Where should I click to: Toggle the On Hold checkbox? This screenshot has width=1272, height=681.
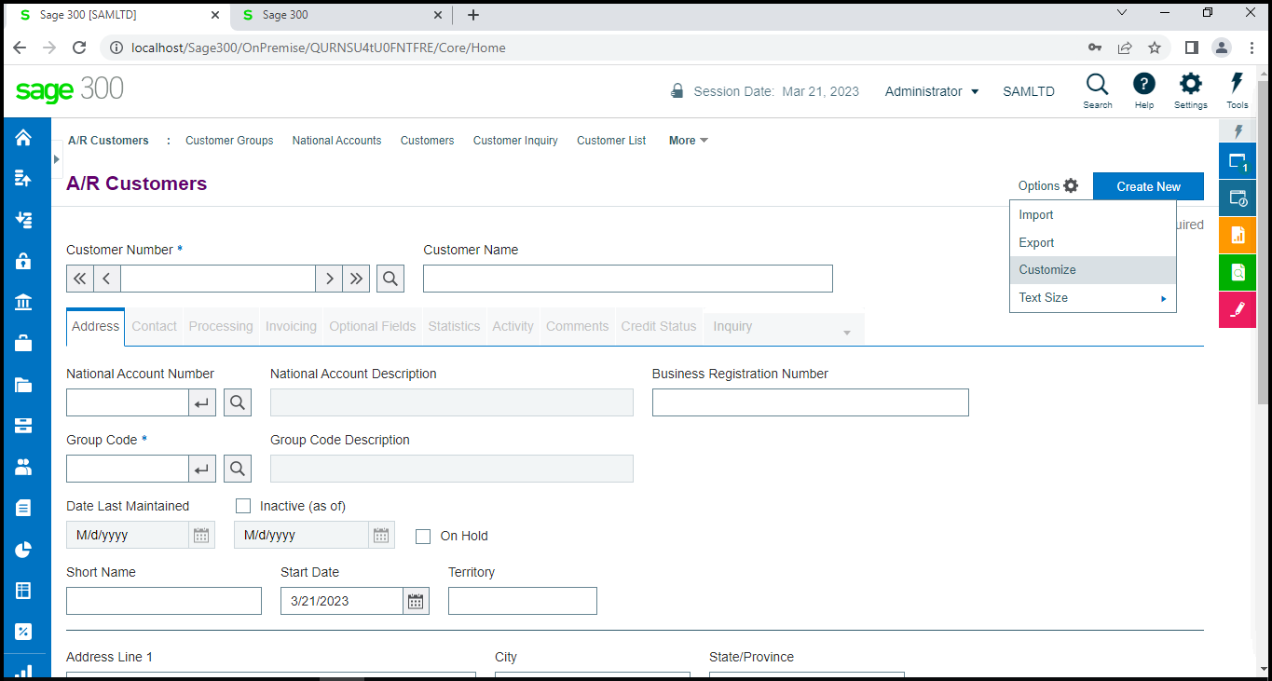point(423,536)
